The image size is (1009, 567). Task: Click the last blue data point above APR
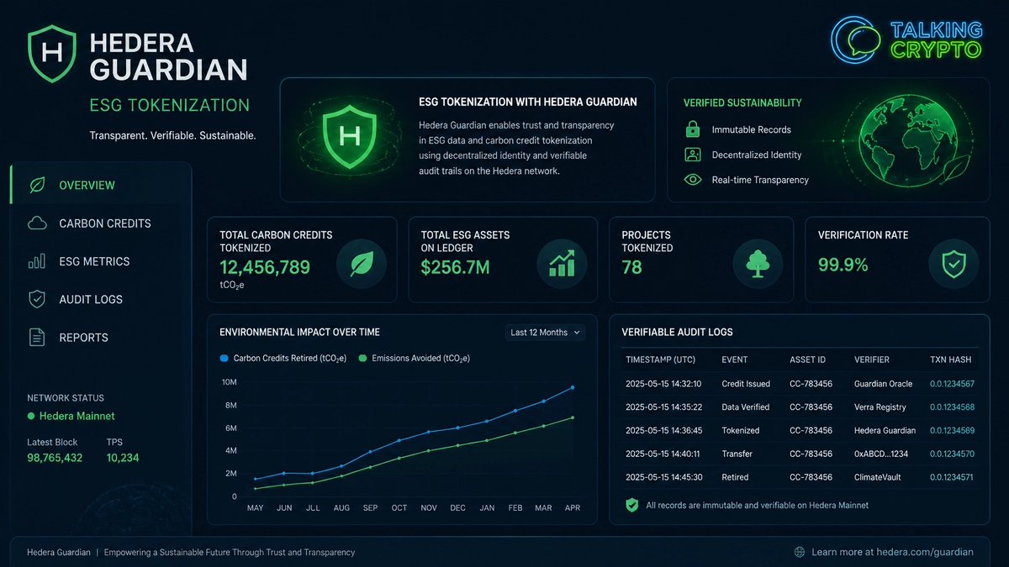click(x=573, y=387)
